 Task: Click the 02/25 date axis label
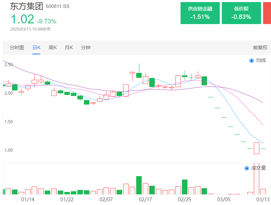point(185,199)
